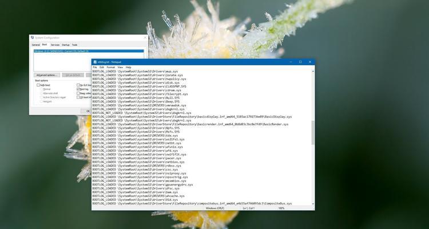Image resolution: width=429 pixels, height=229 pixels.
Task: Minimize the Notepad window
Action: pyautogui.click(x=292, y=62)
